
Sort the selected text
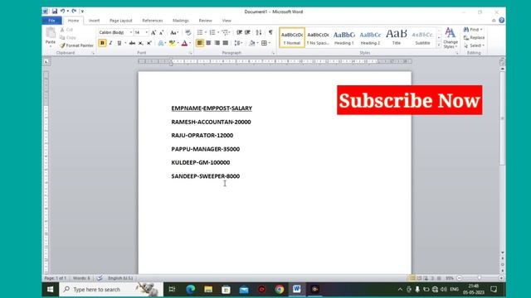tap(259, 32)
